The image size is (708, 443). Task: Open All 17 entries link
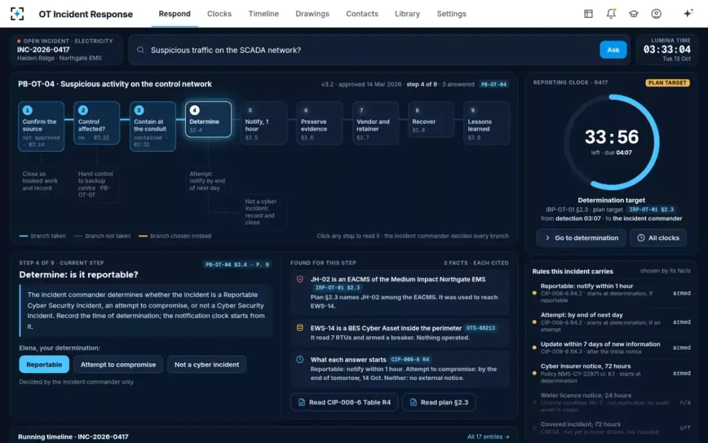tap(489, 437)
